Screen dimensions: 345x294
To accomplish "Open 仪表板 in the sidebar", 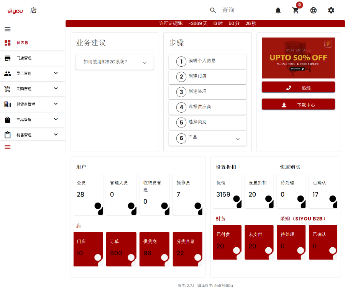I will pos(23,43).
